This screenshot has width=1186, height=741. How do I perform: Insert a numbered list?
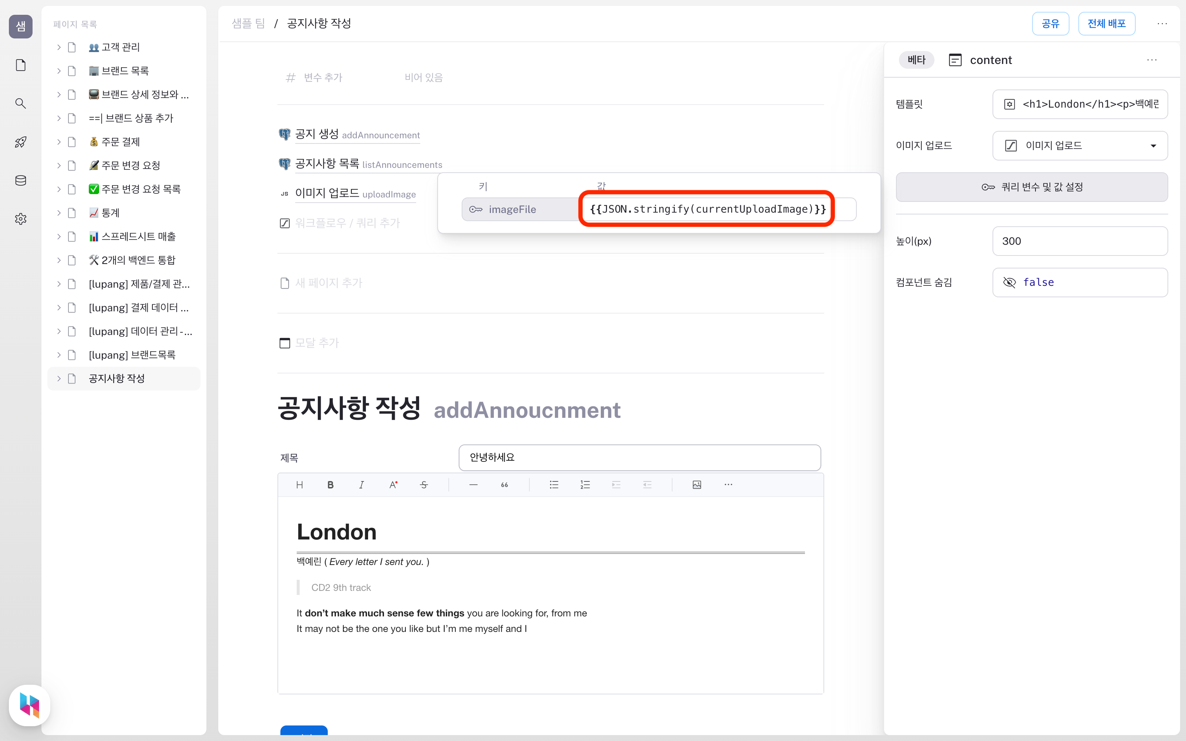(x=585, y=485)
